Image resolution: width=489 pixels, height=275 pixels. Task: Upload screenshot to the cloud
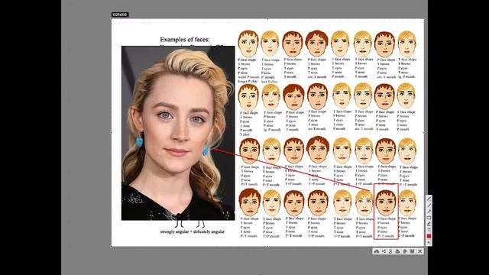(377, 251)
